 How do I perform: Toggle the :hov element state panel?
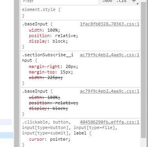pos(107,1)
